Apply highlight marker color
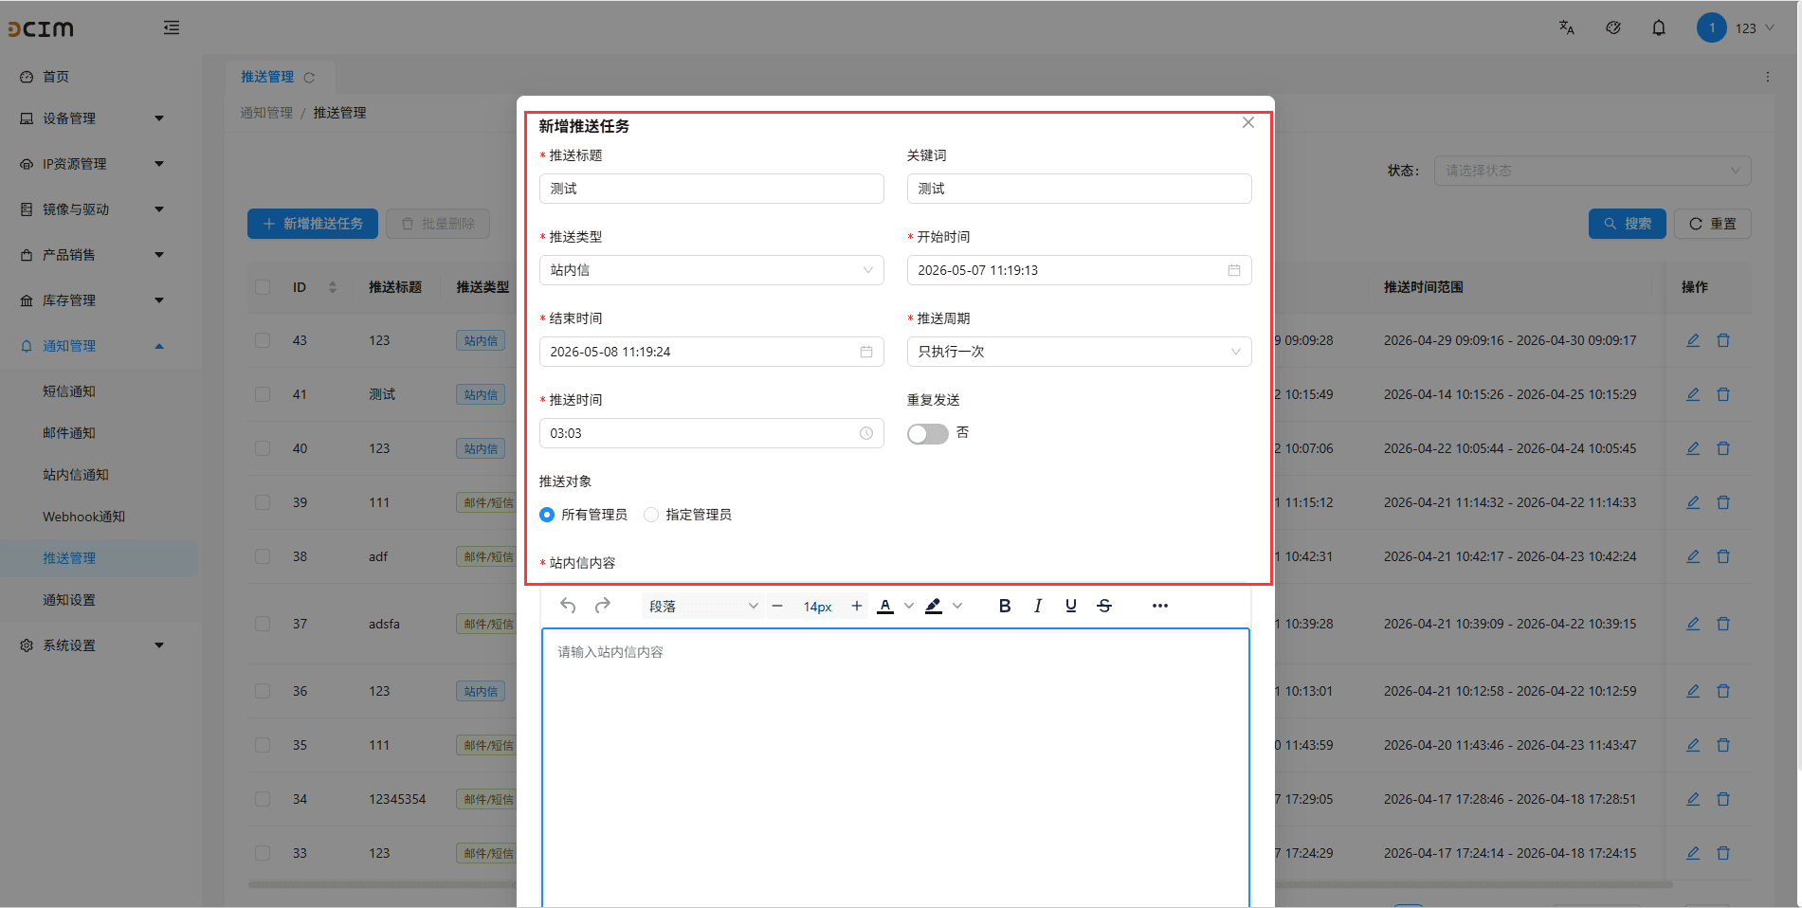 [x=934, y=606]
